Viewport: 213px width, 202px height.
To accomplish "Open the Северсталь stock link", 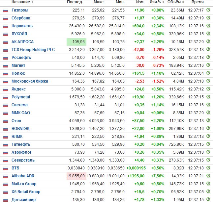I will [x=23, y=160].
